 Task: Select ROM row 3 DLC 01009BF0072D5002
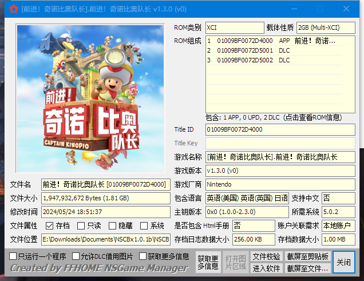tap(274, 60)
